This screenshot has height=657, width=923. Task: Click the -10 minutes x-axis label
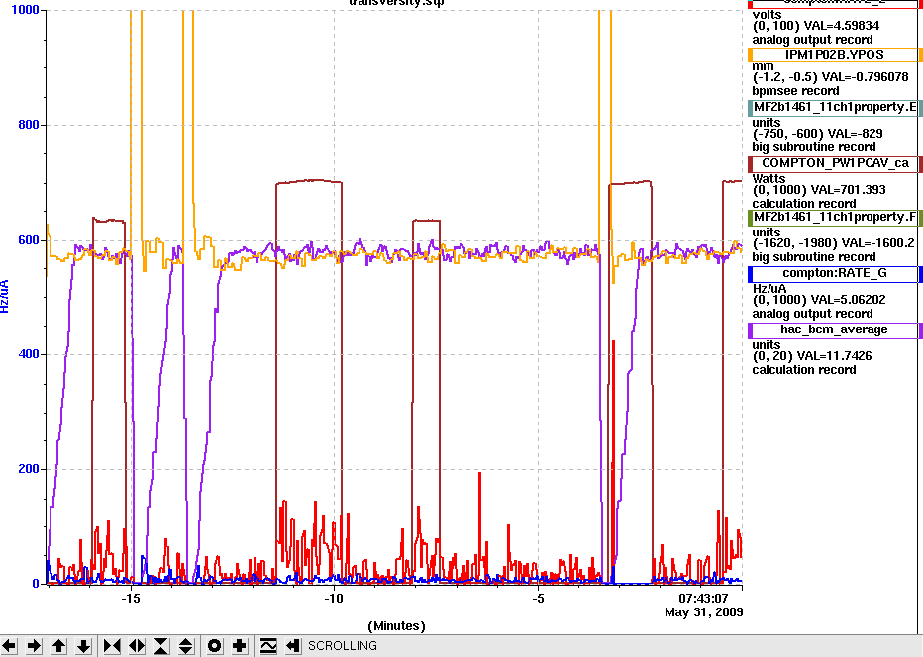pyautogui.click(x=334, y=599)
